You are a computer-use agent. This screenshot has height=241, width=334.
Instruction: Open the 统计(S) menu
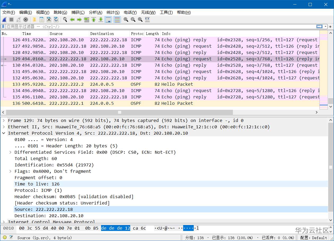coord(113,12)
